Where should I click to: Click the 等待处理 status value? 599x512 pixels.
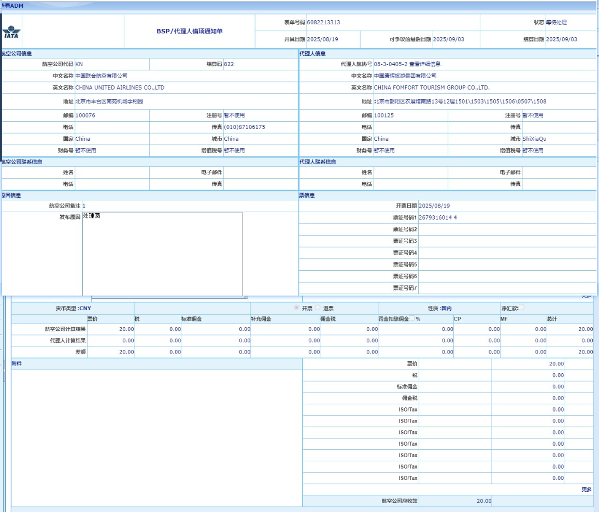[x=556, y=23]
